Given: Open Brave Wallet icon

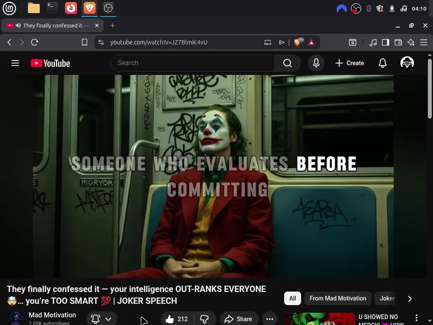Looking at the screenshot, I should (398, 42).
